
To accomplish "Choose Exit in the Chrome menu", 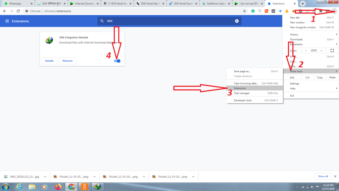I will 311,96.
